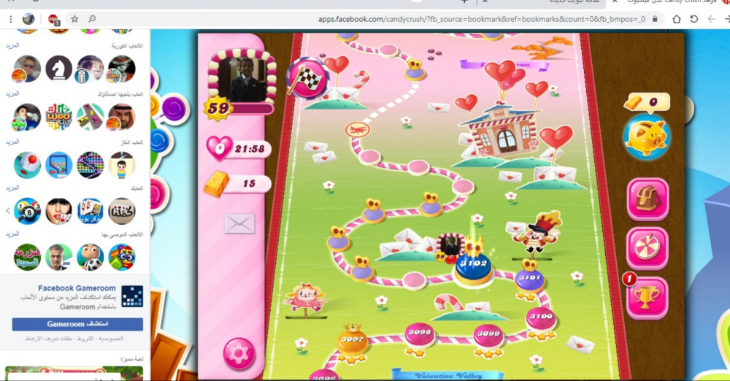Select level 3100 node on the map
Viewport: 730px width, 381px height.
(x=541, y=318)
